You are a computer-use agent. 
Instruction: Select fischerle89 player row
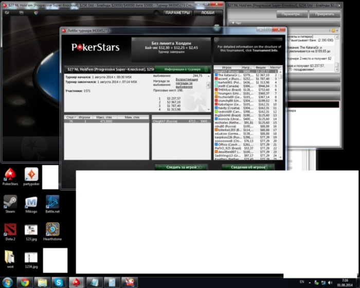246,97
